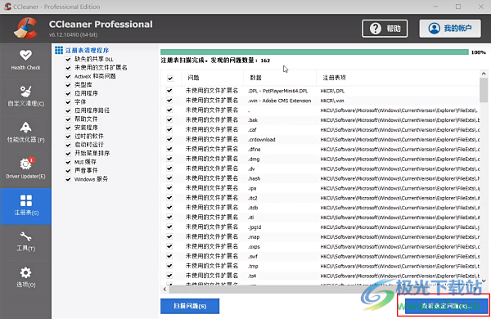This screenshot has width=491, height=319.
Task: Click the vertical scrollbar down arrow
Action: coord(484,281)
